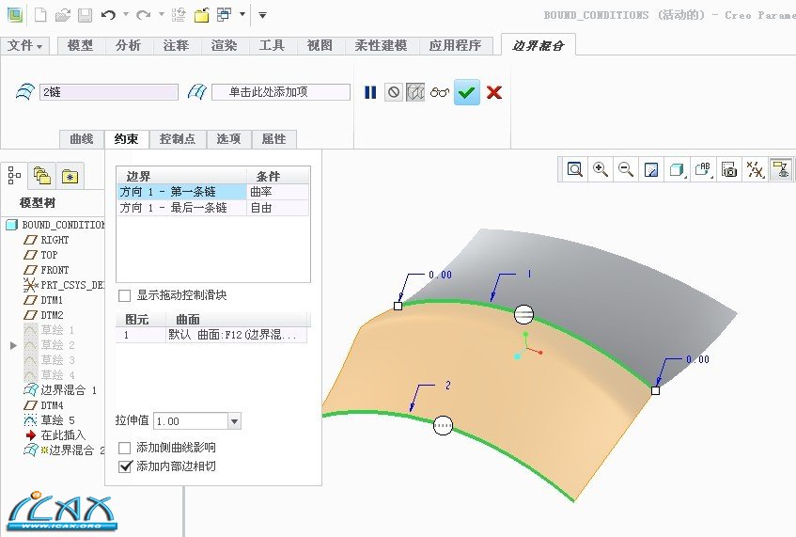796x537 pixels.
Task: Open the 拉伸值 dropdown arrow
Action: (x=234, y=420)
